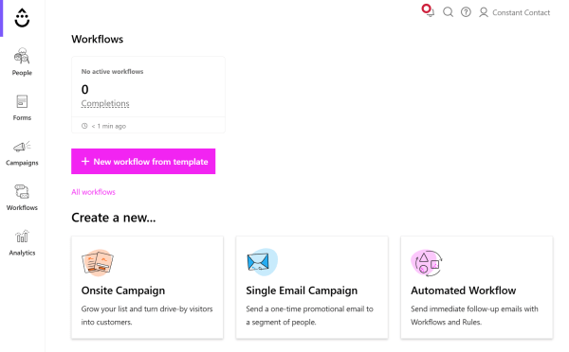569x352 pixels.
Task: Click the search magnifier icon
Action: [449, 12]
